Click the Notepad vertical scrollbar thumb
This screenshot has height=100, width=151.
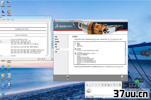click(51, 27)
